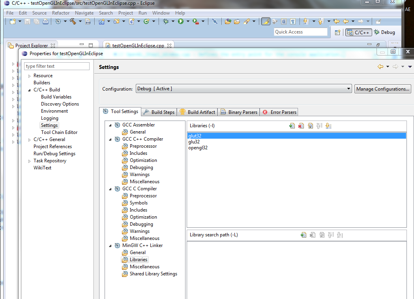Click the Debug bug toolbar icon
Viewport: 414px width, 299px height.
[x=166, y=22]
